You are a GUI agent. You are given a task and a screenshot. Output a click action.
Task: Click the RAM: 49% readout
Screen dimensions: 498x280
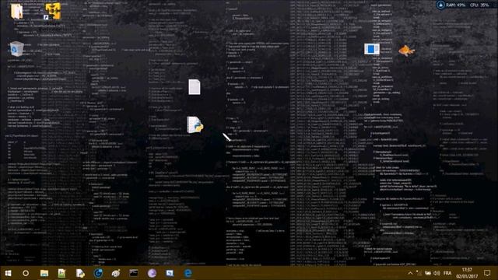[456, 5]
